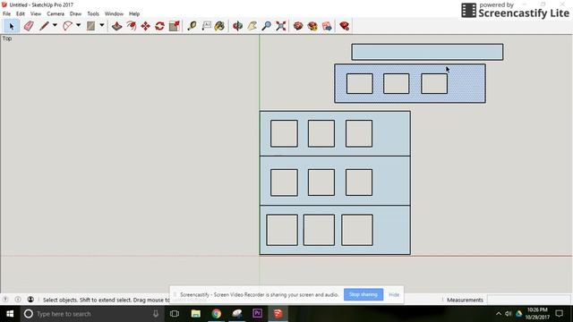
Task: Click the volume speaker tray icon
Action: pos(509,314)
